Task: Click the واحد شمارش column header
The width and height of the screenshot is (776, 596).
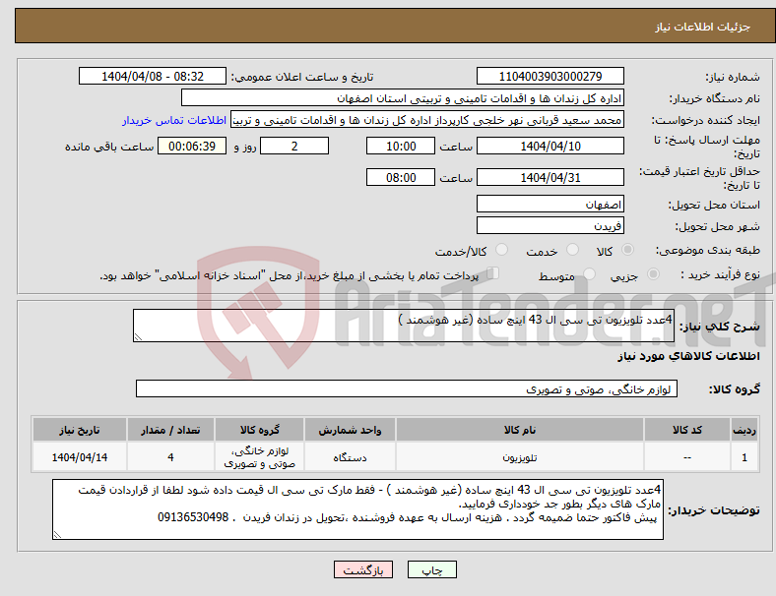Action: click(x=350, y=430)
